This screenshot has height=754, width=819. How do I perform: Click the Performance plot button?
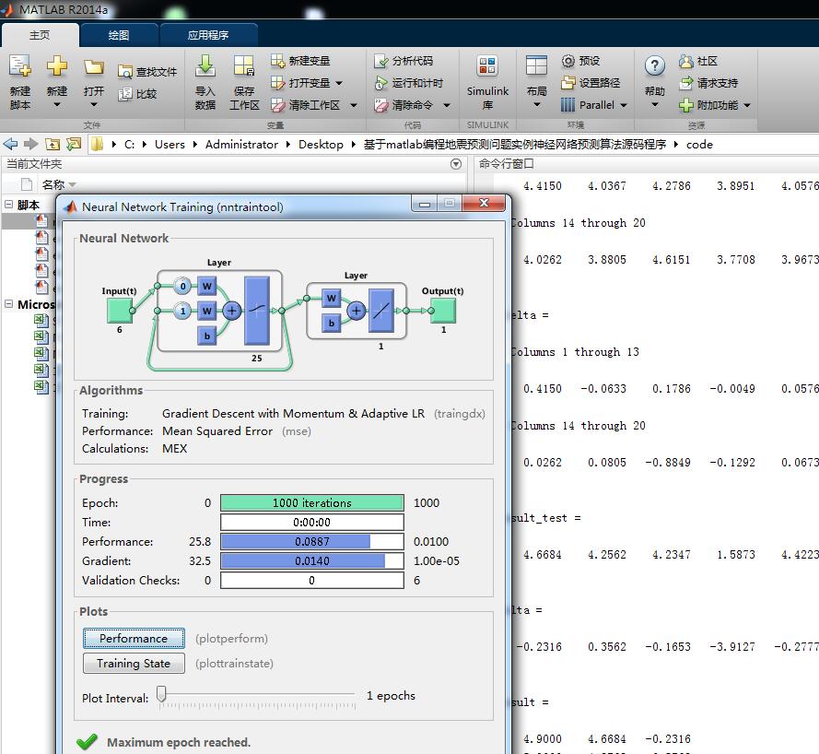134,638
